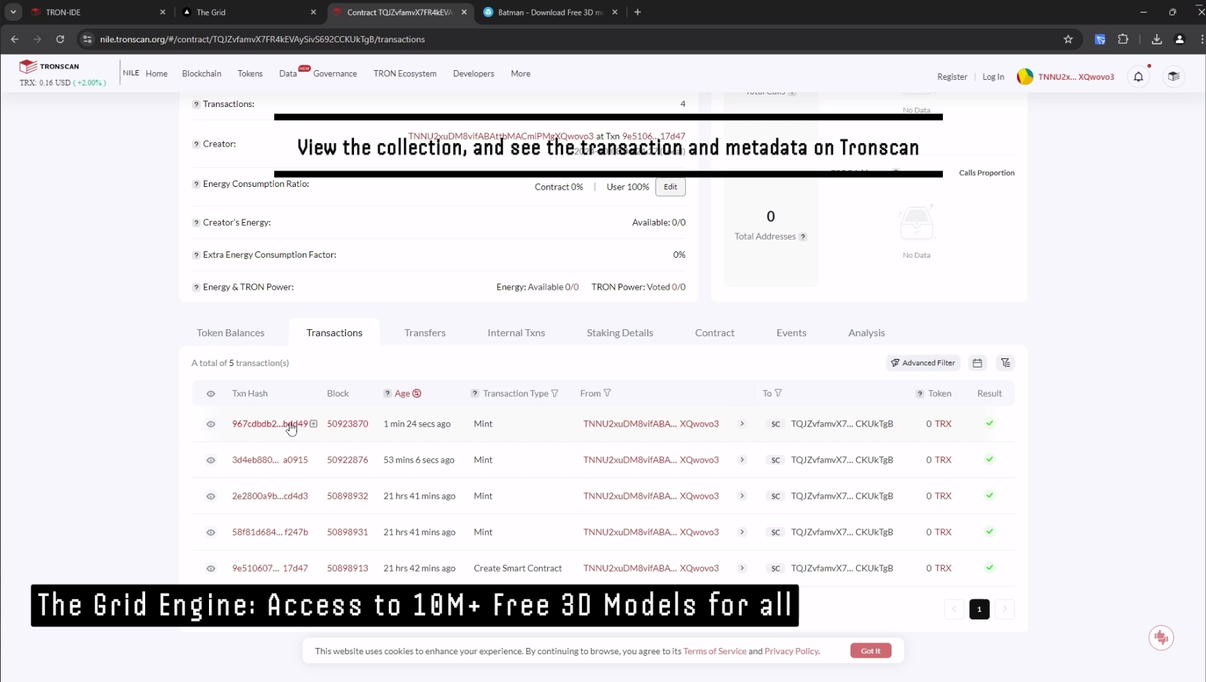
Task: Click Edit energy ratio button
Action: click(x=670, y=187)
